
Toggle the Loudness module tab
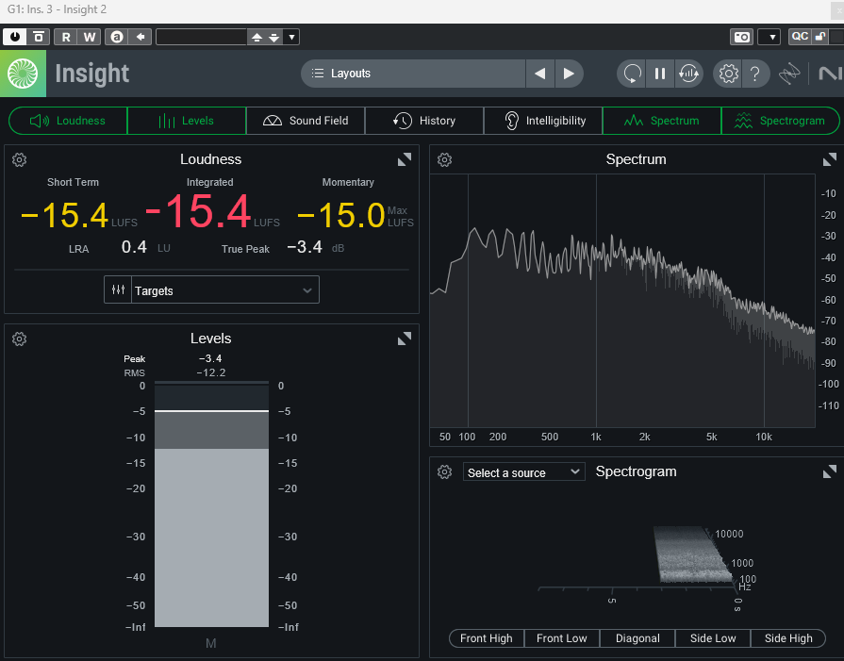(x=68, y=121)
